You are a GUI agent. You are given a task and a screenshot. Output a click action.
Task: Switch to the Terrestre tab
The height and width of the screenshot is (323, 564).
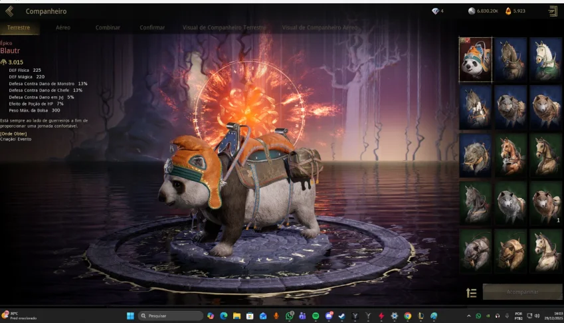coord(19,27)
